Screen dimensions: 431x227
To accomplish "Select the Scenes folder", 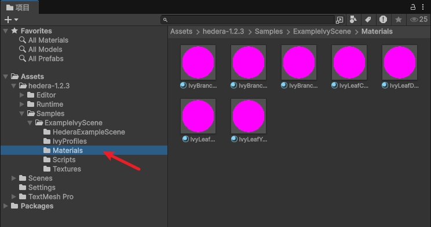I will coord(40,178).
